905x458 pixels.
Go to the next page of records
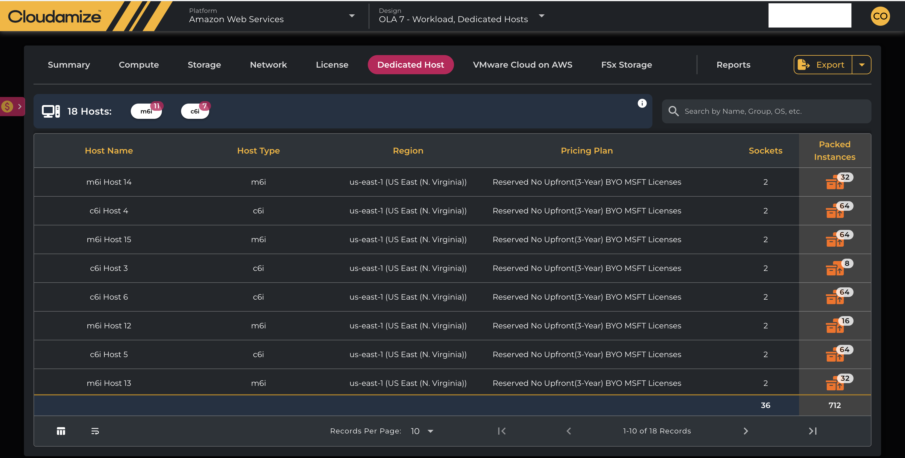(745, 431)
